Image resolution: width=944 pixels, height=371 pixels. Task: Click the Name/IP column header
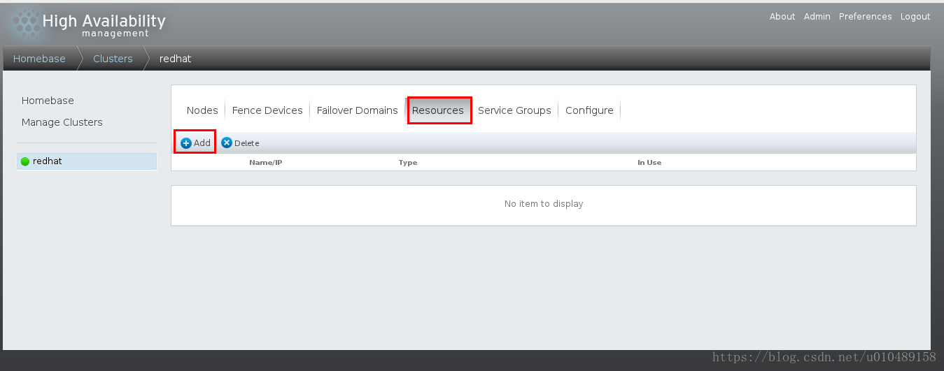[265, 163]
